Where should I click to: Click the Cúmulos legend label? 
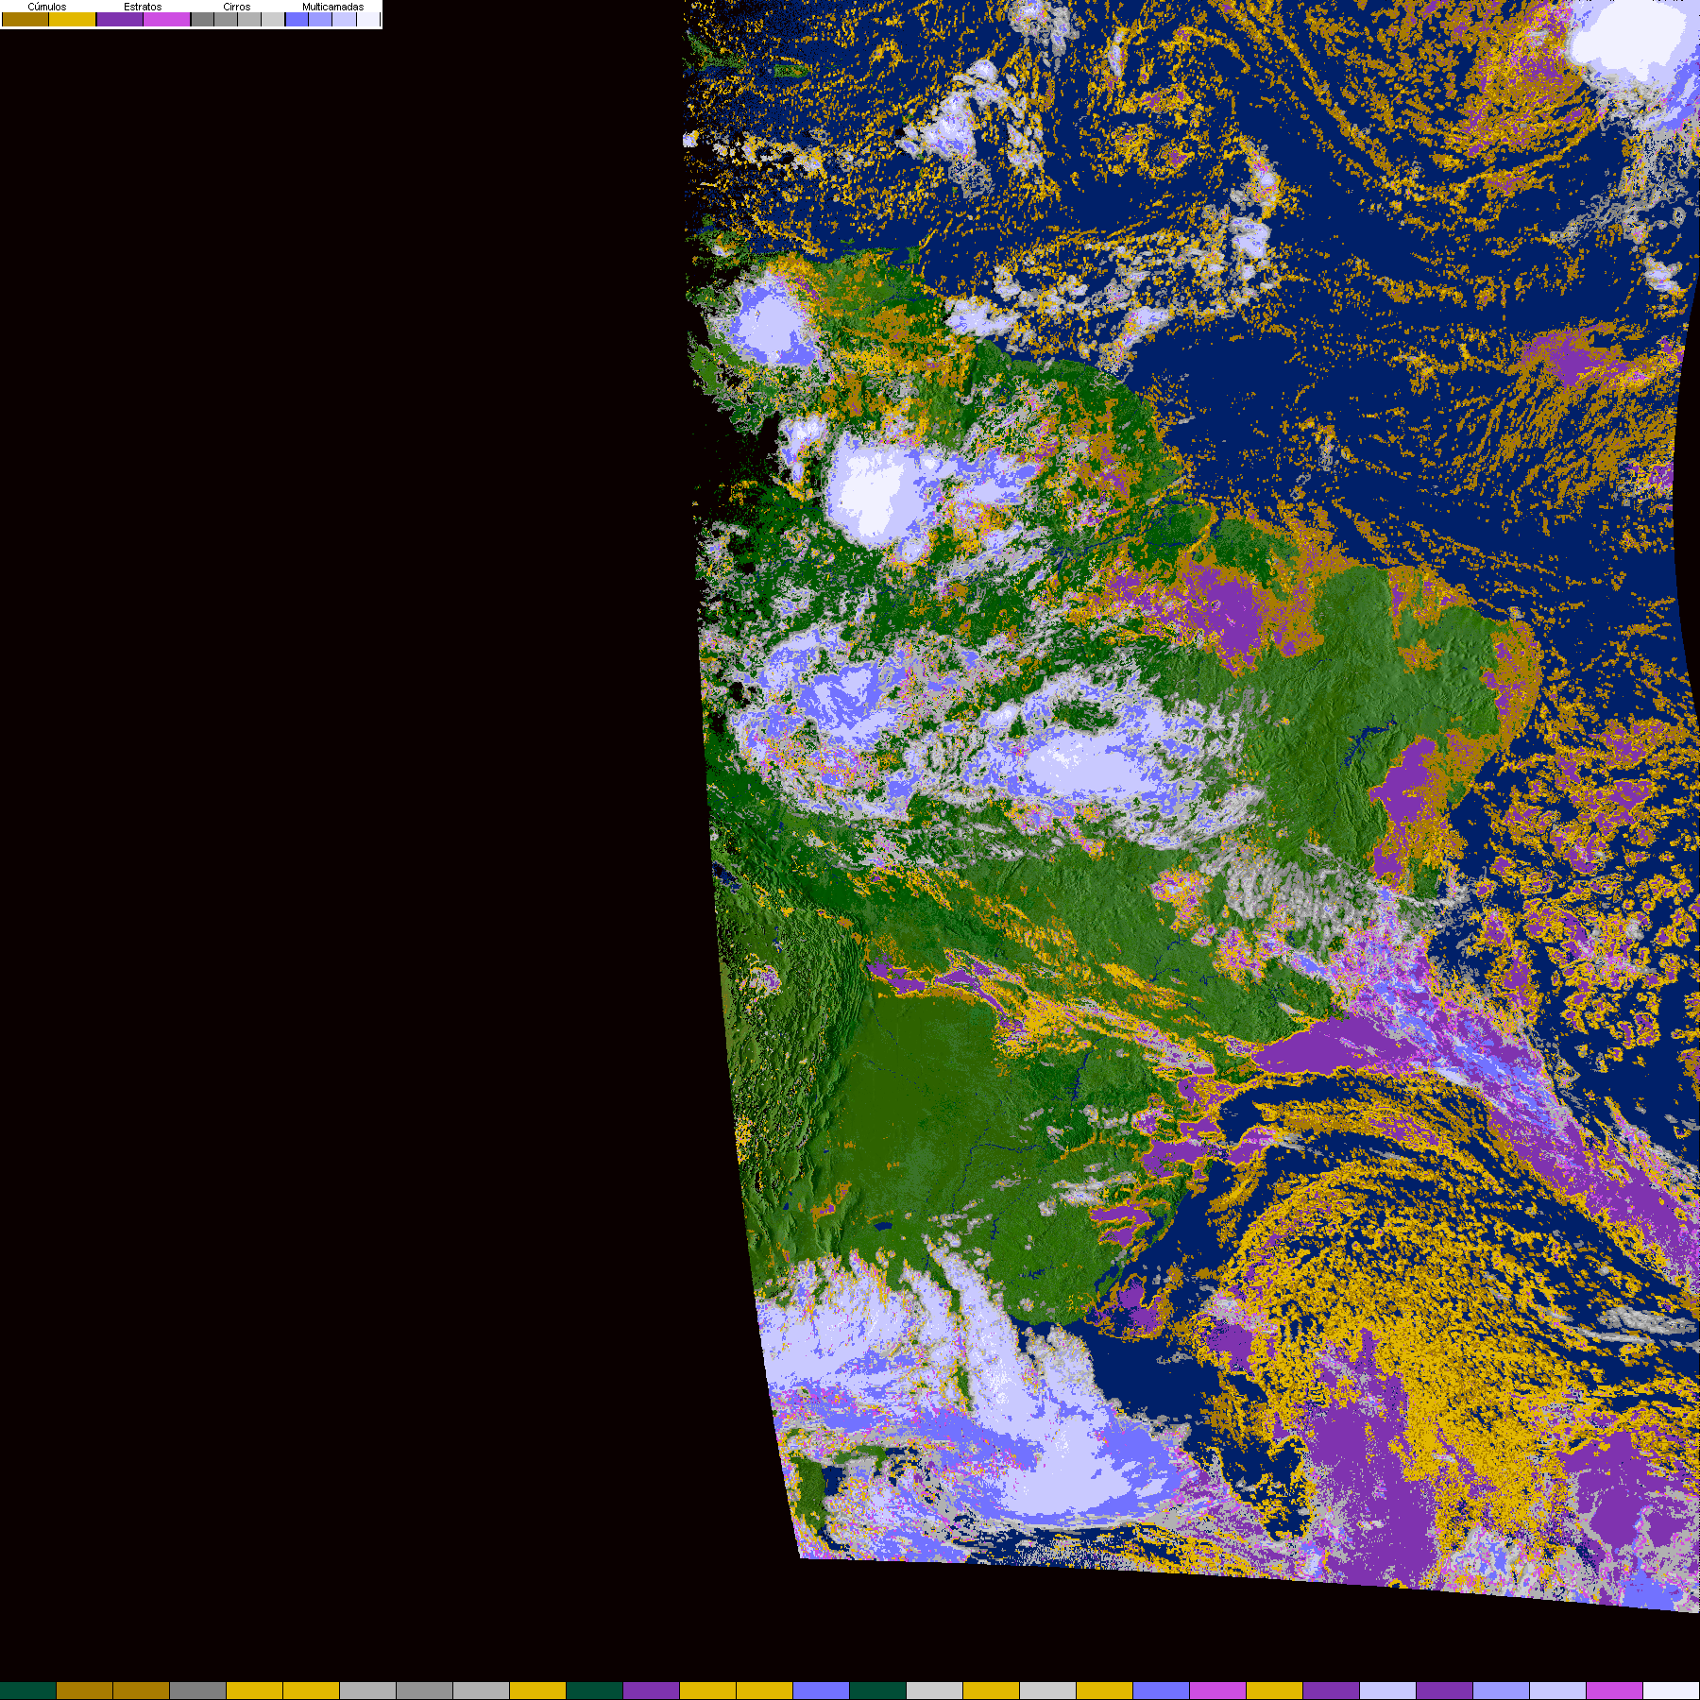47,7
